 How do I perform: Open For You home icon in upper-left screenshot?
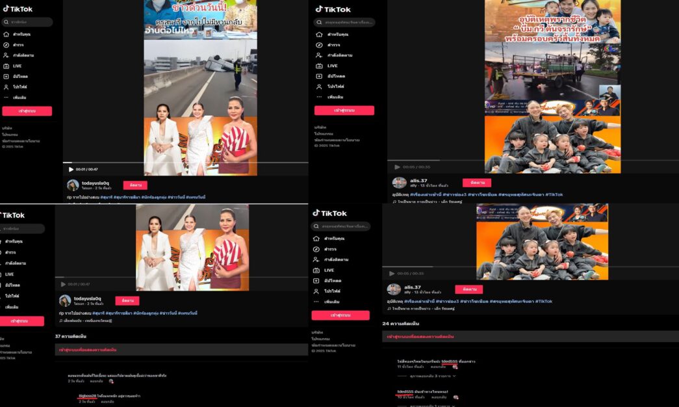tap(6, 34)
